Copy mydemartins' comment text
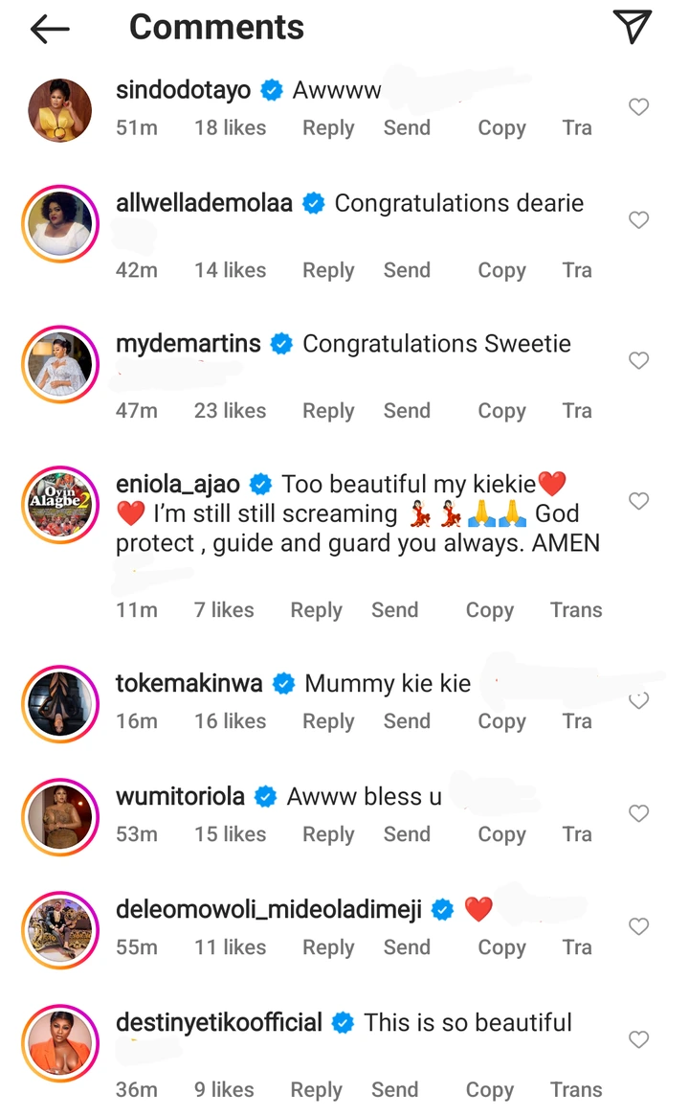 (x=501, y=411)
